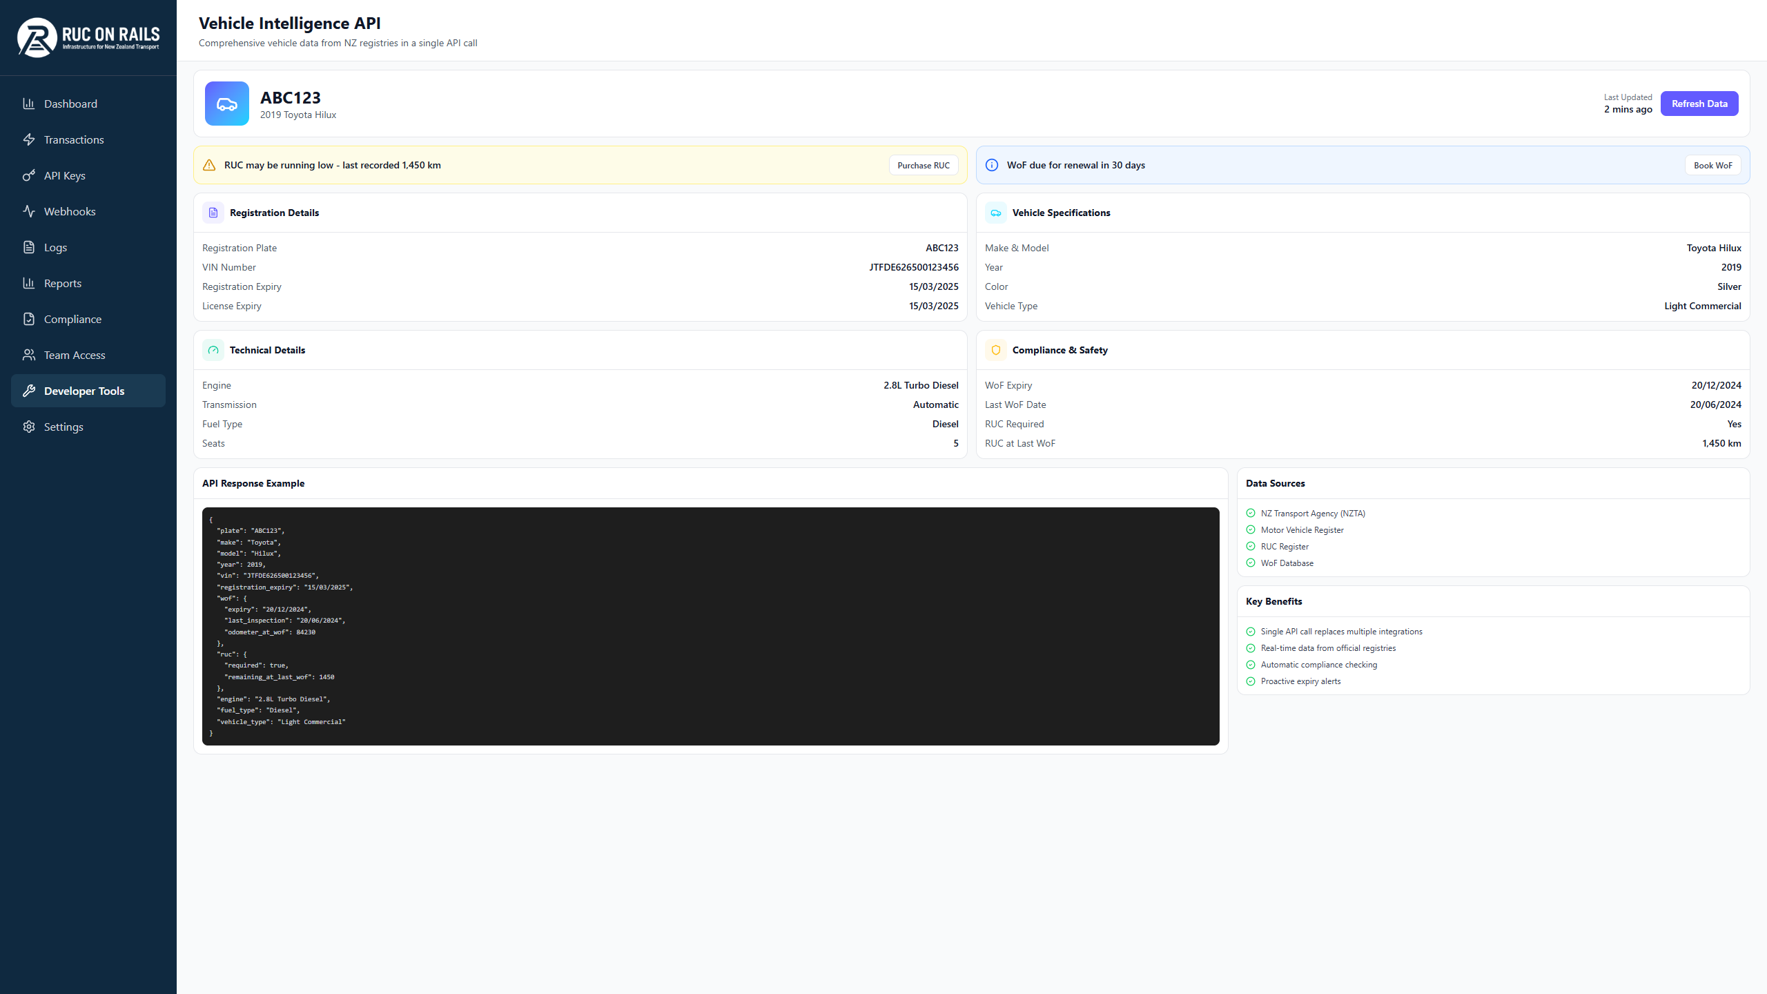Click the Refresh Data button
The height and width of the screenshot is (994, 1767).
(1699, 103)
